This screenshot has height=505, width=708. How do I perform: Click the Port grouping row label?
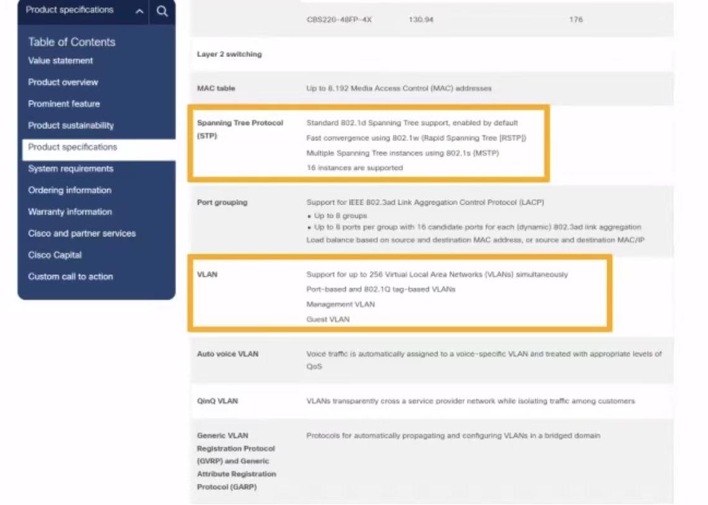coord(222,202)
